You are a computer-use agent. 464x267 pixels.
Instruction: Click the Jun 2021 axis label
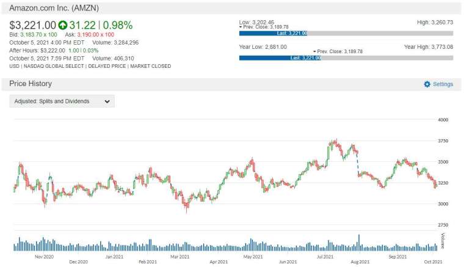[x=288, y=262]
